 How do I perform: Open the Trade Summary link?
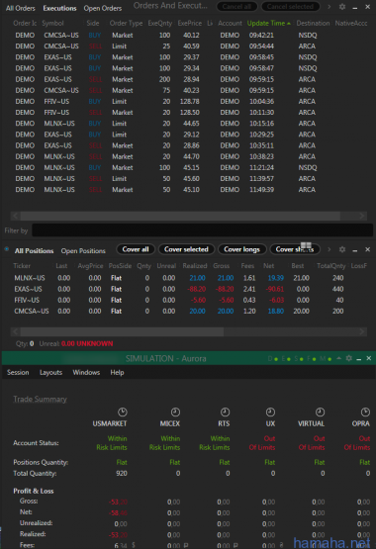click(x=40, y=400)
